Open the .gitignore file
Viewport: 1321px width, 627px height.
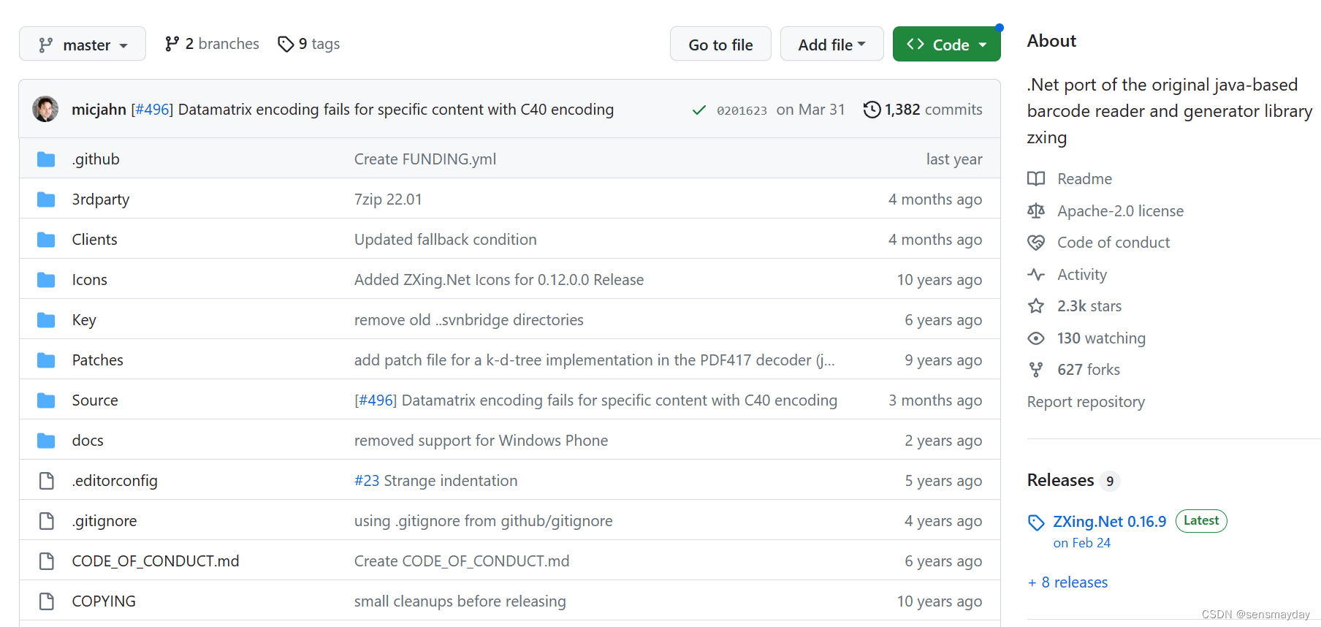[104, 521]
